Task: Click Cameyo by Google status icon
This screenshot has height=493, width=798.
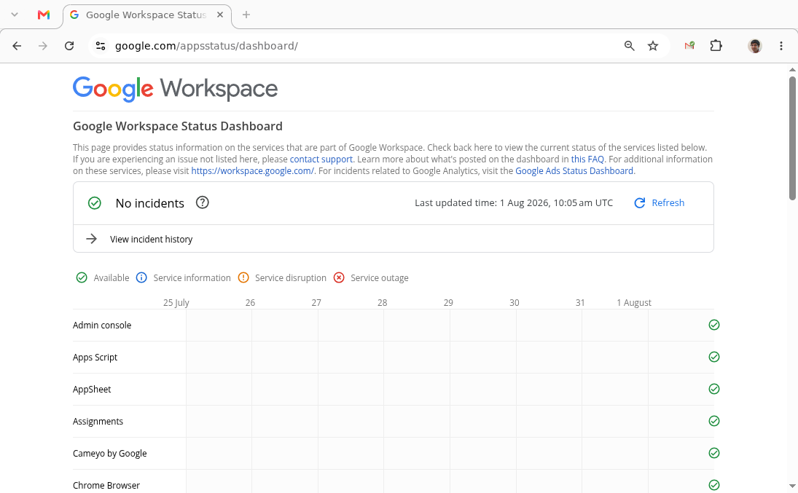Action: 714,453
